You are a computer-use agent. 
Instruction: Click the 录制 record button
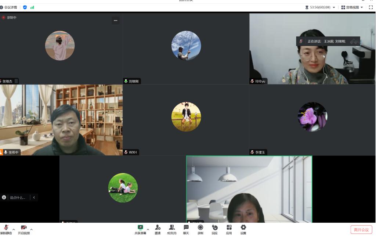click(200, 230)
